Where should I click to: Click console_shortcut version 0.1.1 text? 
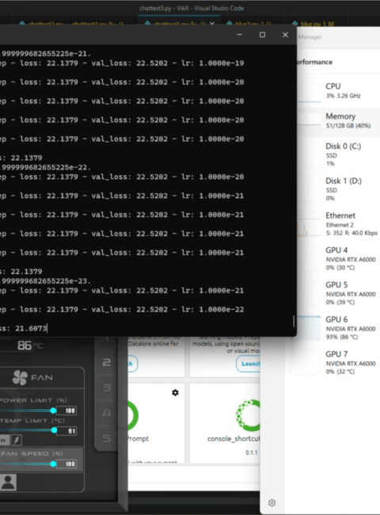click(x=252, y=452)
